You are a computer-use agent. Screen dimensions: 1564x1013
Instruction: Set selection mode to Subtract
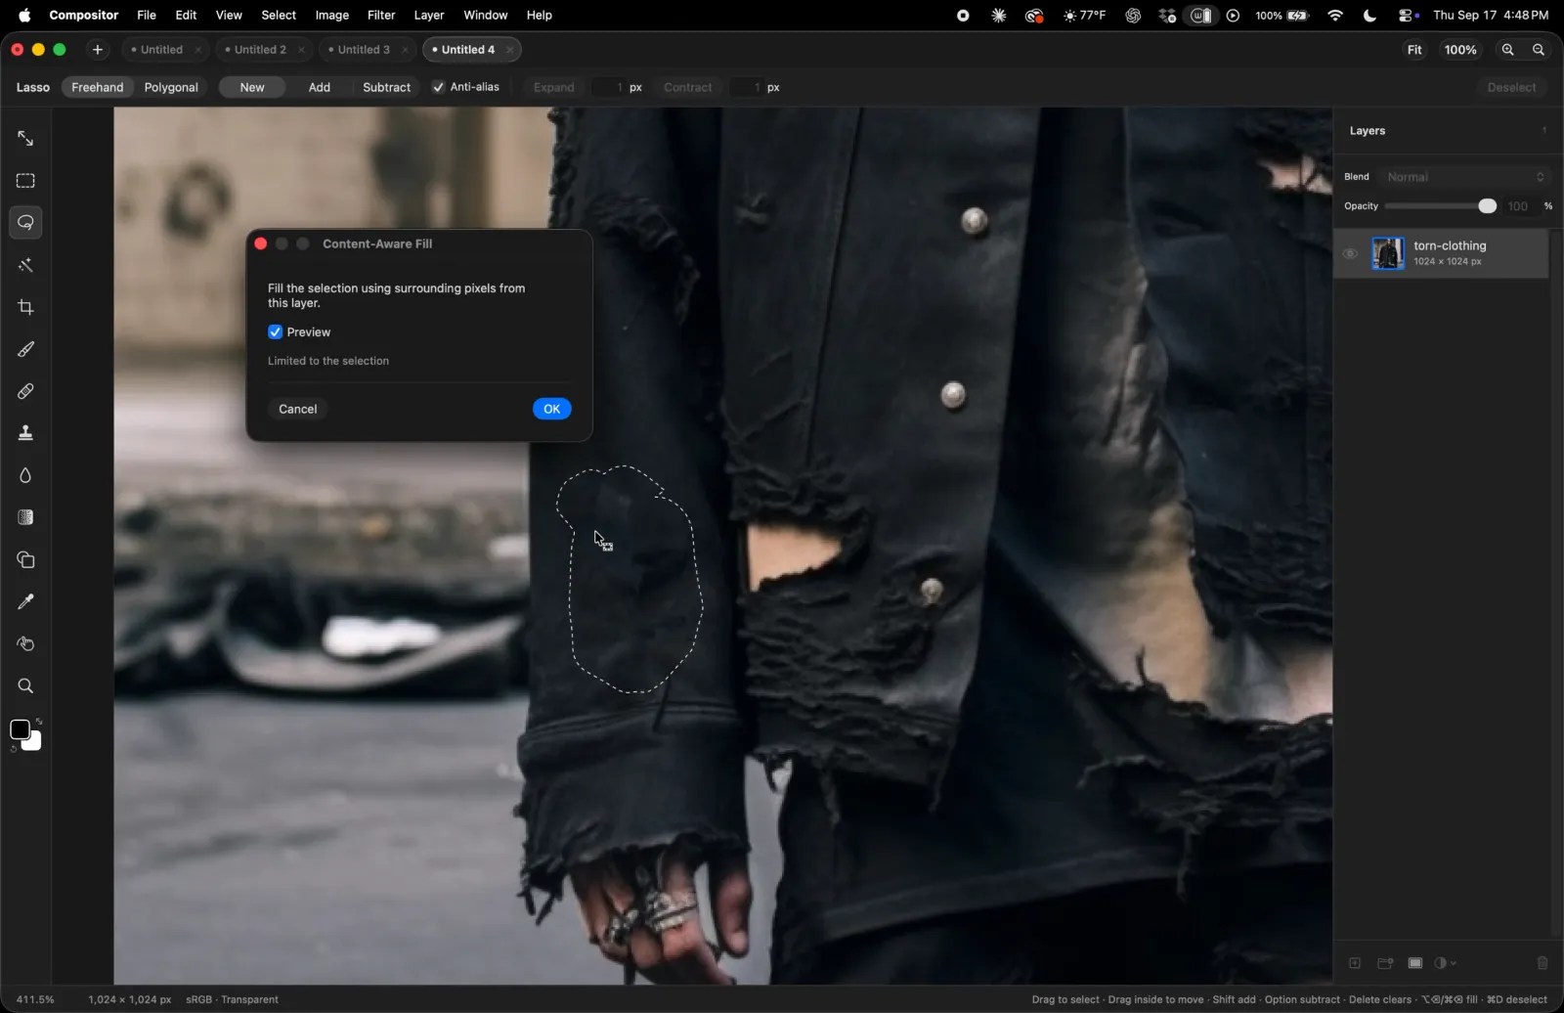click(386, 87)
